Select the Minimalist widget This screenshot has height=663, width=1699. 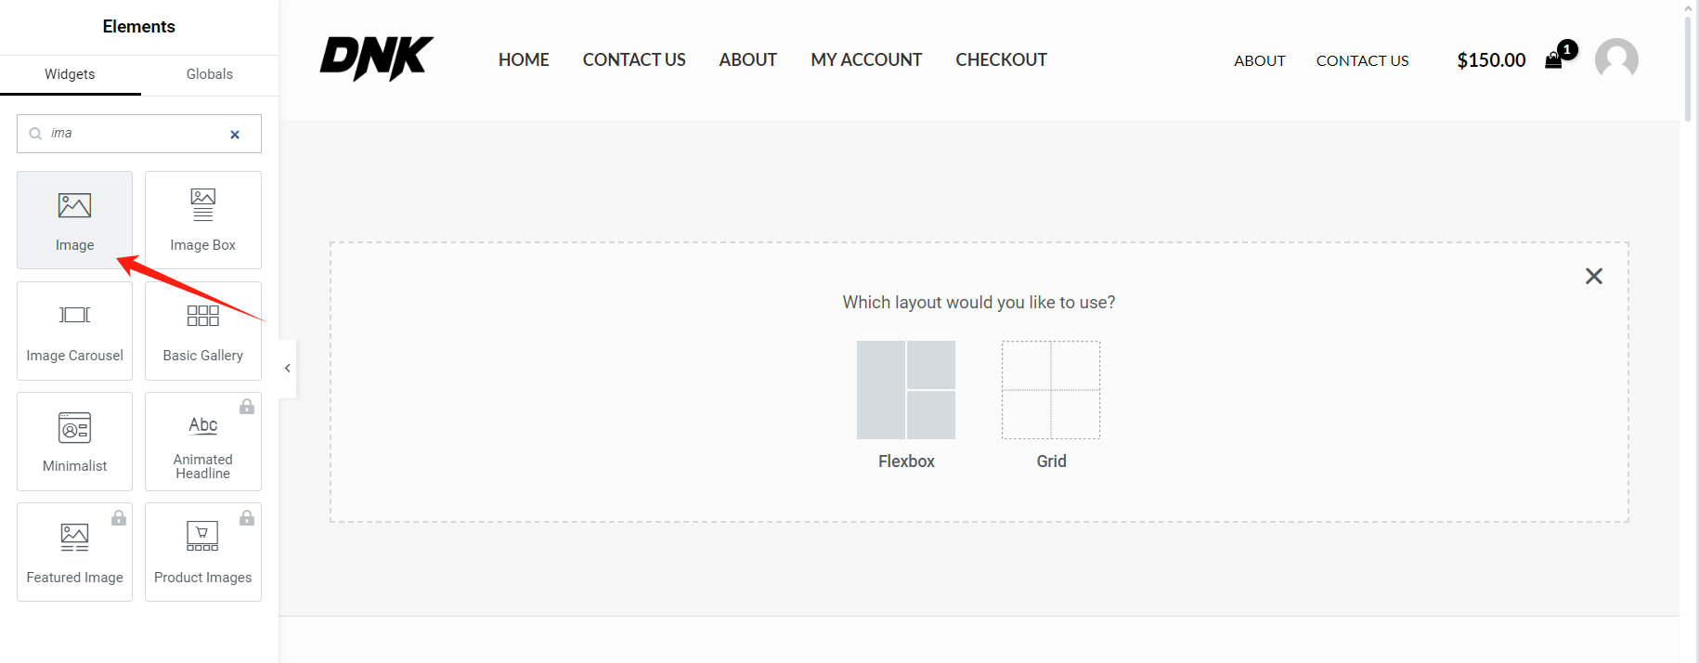74,441
